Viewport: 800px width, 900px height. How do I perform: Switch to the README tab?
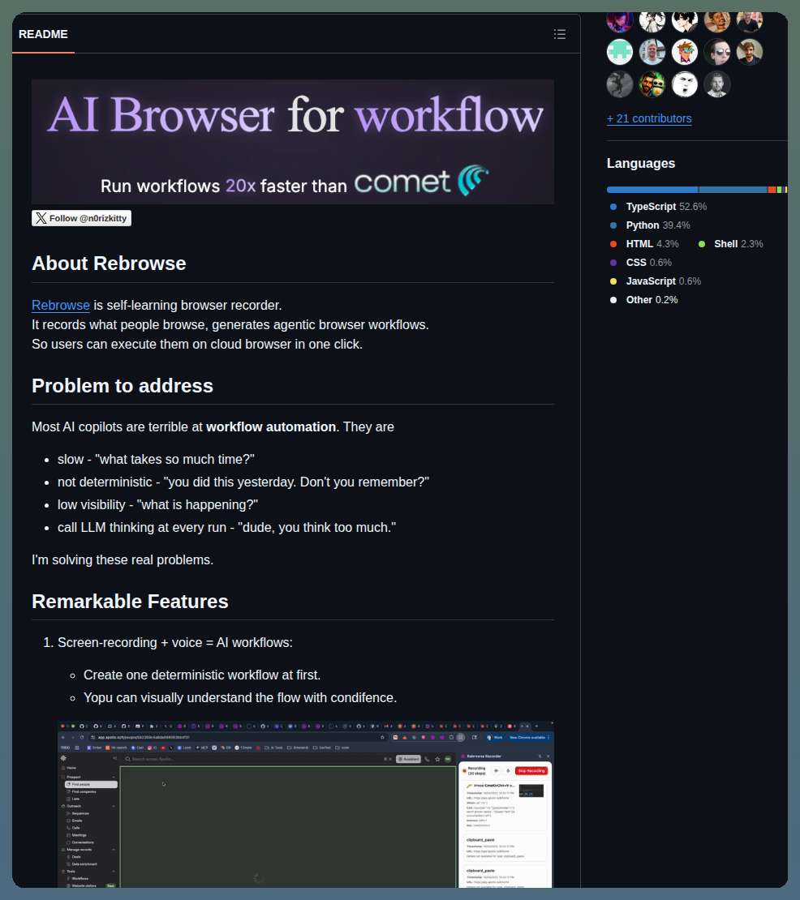(43, 34)
